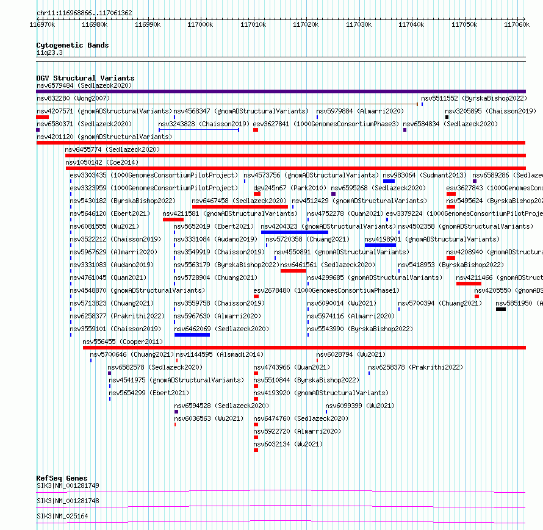Click the nsv6461561 (Sedlazeck2020) label
This screenshot has height=530, width=543.
(x=328, y=265)
